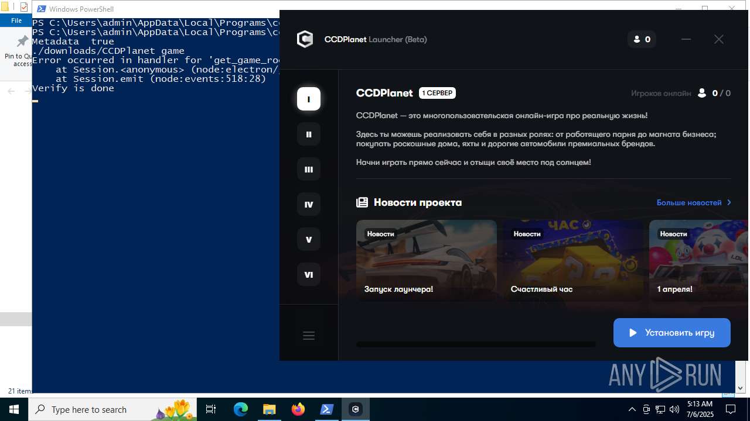The width and height of the screenshot is (750, 421).
Task: Go back in File Explorer navigation
Action: 11,91
